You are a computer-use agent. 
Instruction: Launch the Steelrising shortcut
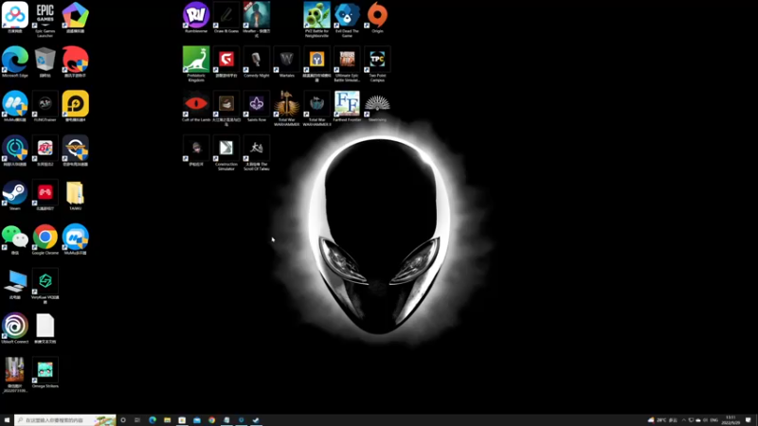(377, 106)
